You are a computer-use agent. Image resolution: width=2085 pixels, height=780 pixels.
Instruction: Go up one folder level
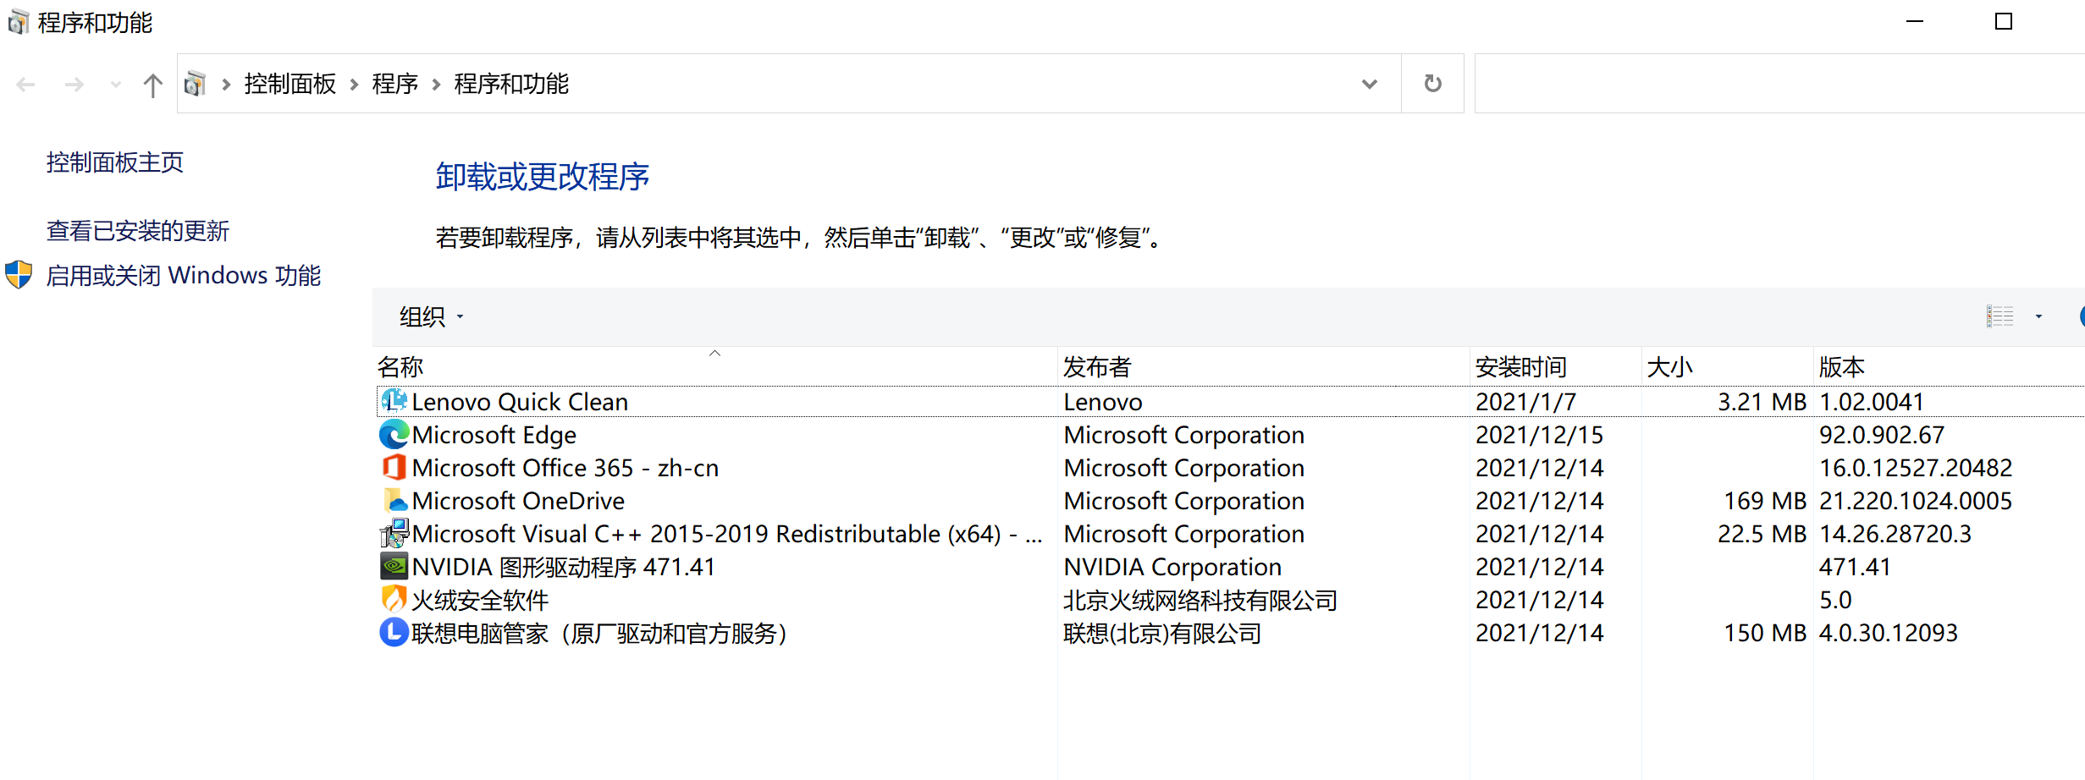click(152, 85)
